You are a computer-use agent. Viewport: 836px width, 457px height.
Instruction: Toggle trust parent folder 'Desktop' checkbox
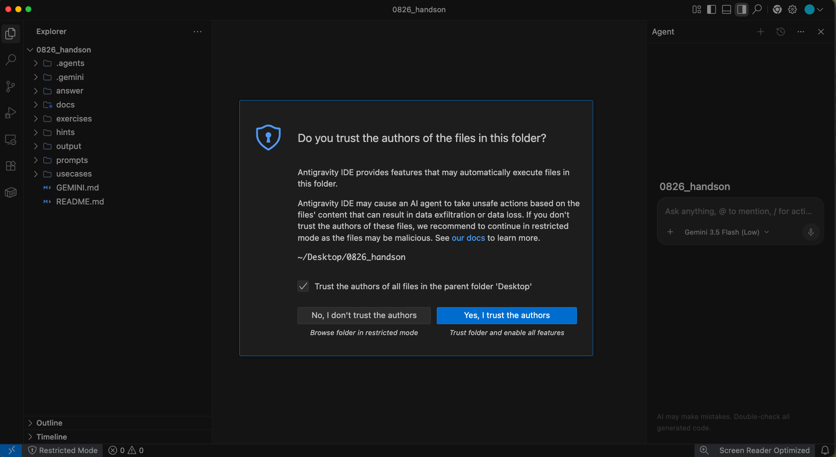coord(303,286)
